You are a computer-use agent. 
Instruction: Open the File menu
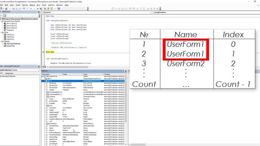[2, 5]
